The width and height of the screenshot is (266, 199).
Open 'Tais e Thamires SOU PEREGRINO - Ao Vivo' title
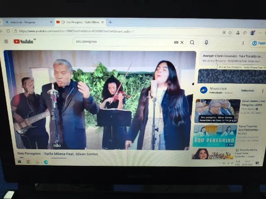point(249,130)
